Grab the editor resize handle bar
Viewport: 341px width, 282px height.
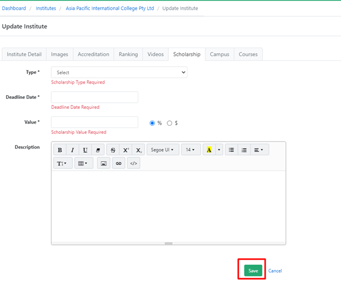click(x=168, y=243)
